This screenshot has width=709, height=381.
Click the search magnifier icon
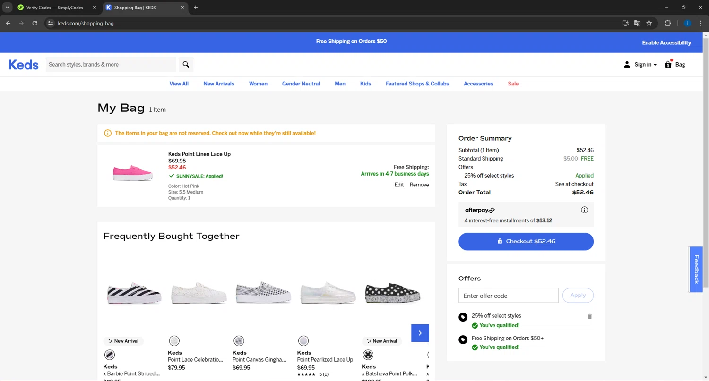pyautogui.click(x=186, y=65)
